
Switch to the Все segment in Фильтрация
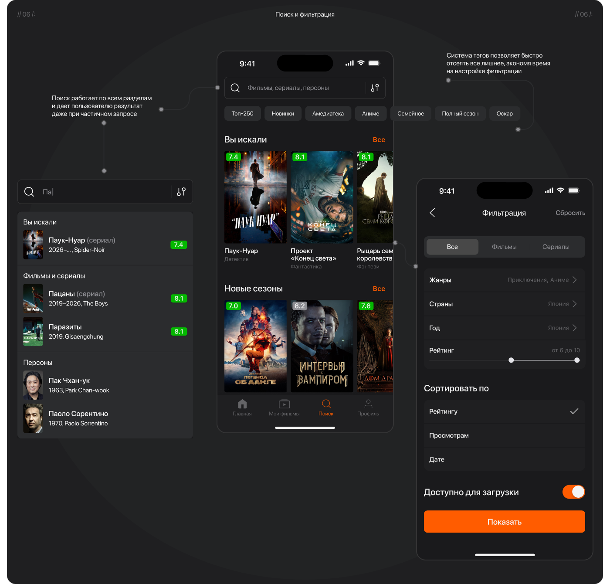coord(452,247)
